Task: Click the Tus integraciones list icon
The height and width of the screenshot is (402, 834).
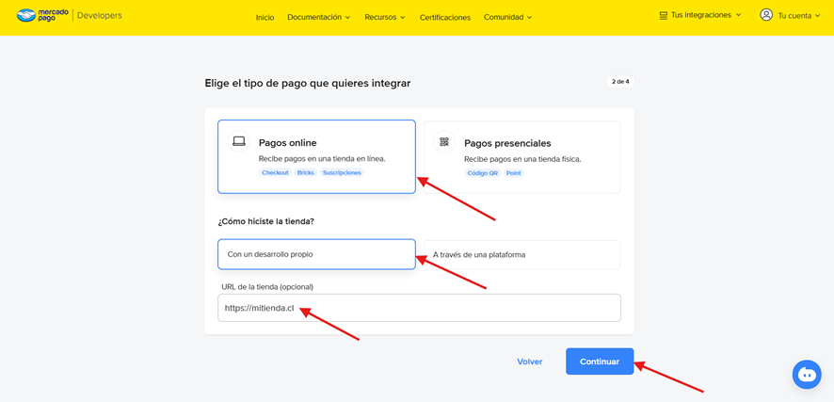Action: click(663, 16)
